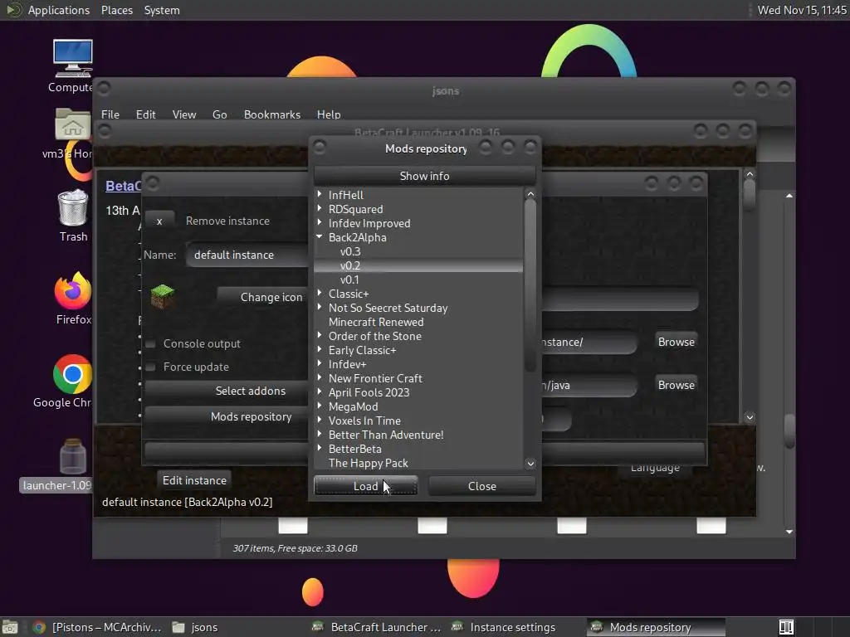Click the jsons window vertical scrollbar
Screen dimensions: 850x637
pos(789,430)
